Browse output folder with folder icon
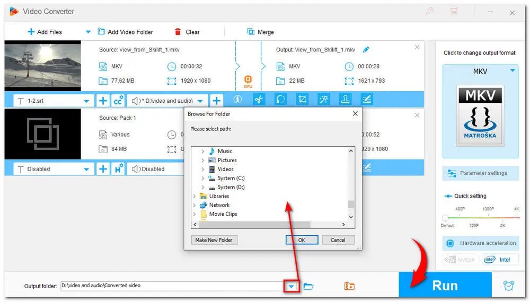Image resolution: width=530 pixels, height=302 pixels. tap(308, 287)
